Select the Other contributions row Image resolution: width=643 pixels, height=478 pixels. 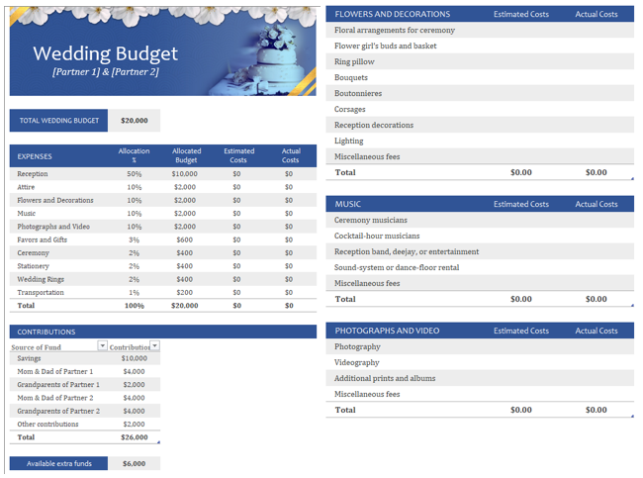(85, 424)
